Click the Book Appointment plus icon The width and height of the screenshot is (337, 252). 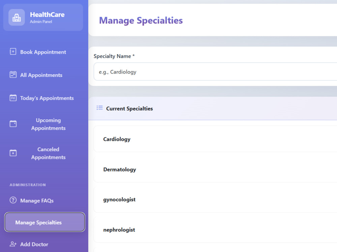13,51
